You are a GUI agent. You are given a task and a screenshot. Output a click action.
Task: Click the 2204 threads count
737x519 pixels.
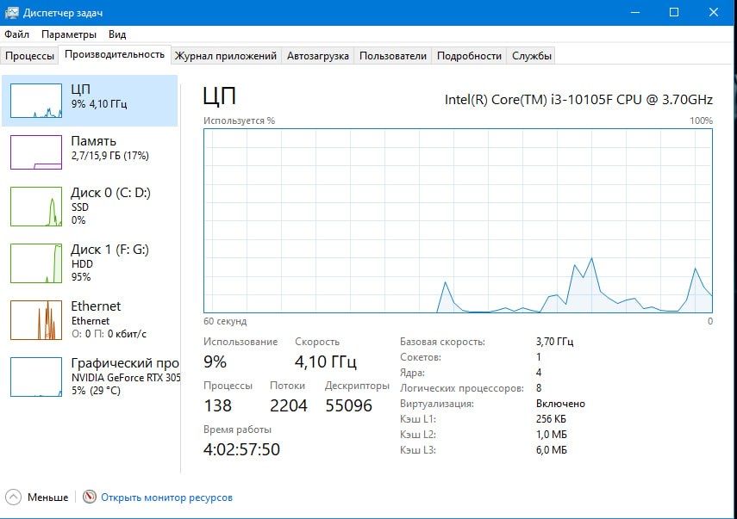tap(288, 405)
